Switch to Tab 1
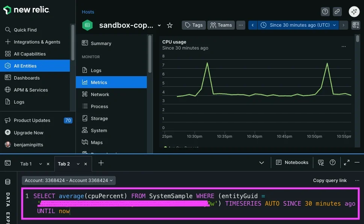 click(26, 164)
